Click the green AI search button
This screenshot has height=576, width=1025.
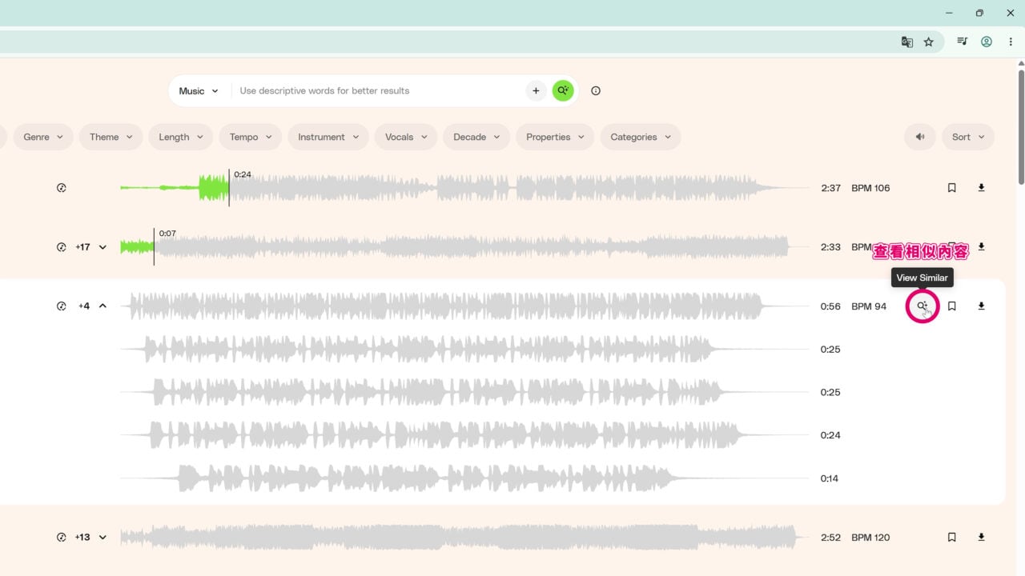563,90
